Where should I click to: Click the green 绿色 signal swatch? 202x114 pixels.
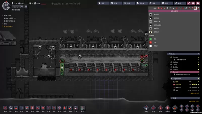pos(150,39)
